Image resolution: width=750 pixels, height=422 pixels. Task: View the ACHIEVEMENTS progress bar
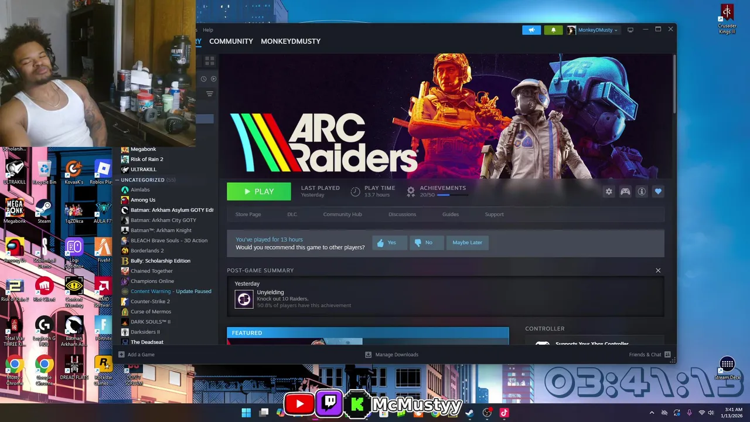pyautogui.click(x=452, y=195)
